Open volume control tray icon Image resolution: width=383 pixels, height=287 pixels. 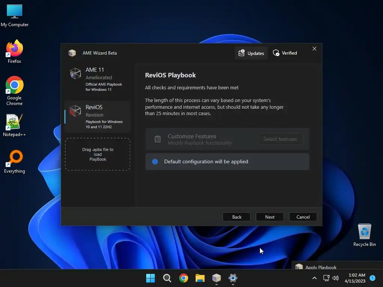(335, 278)
